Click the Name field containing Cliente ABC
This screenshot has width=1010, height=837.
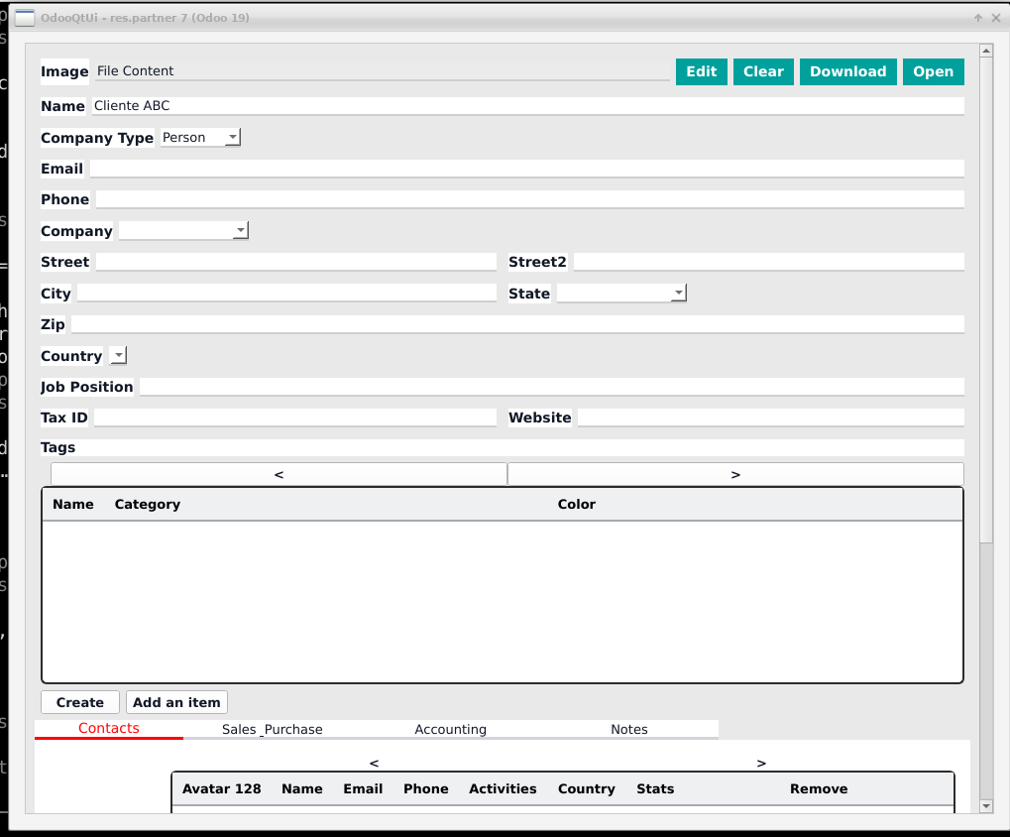click(527, 106)
